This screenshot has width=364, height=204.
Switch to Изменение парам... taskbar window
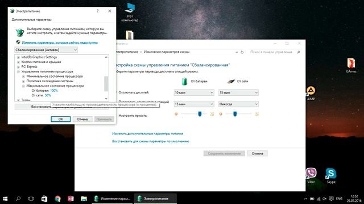pyautogui.click(x=113, y=199)
